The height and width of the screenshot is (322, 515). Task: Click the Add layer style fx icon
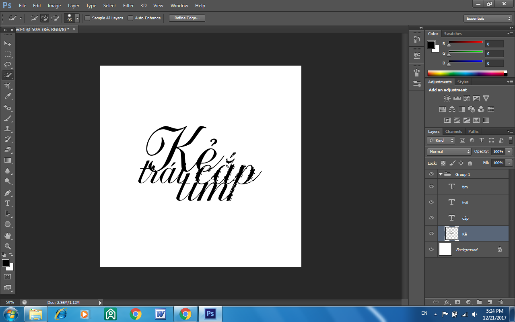447,302
